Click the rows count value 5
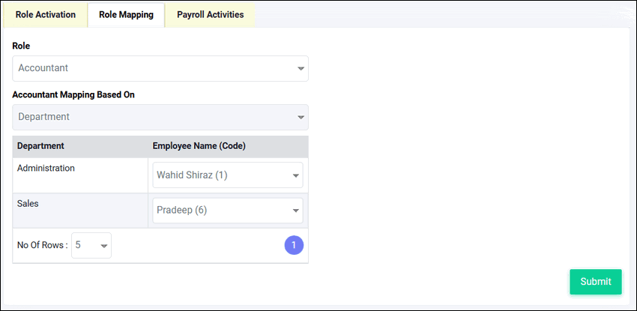The height and width of the screenshot is (311, 637). 81,245
